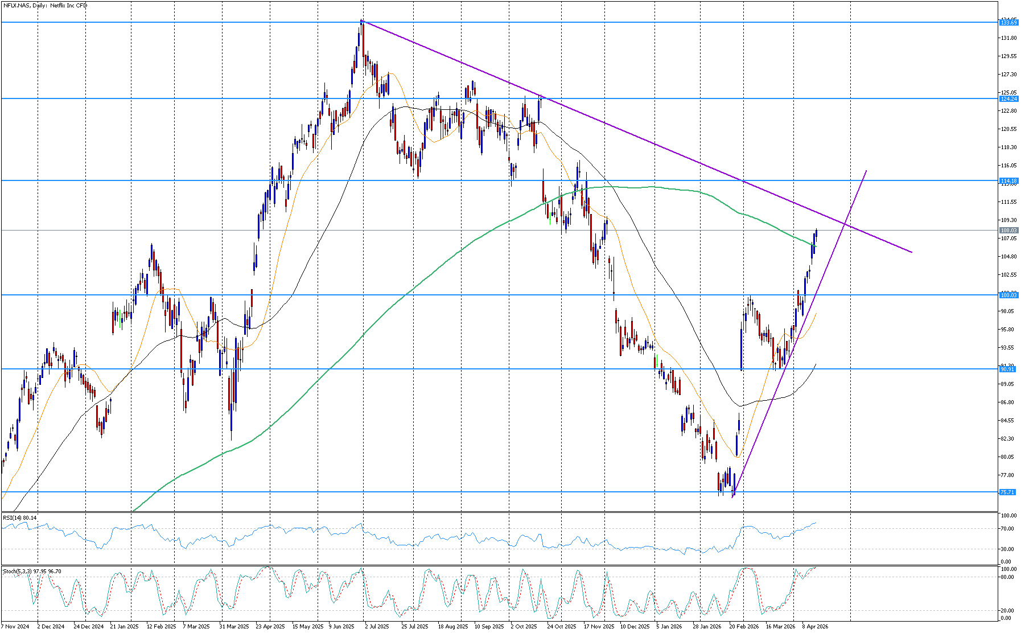The height and width of the screenshot is (633, 1025).
Task: Click the RSI(14) indicator label
Action: pos(20,517)
